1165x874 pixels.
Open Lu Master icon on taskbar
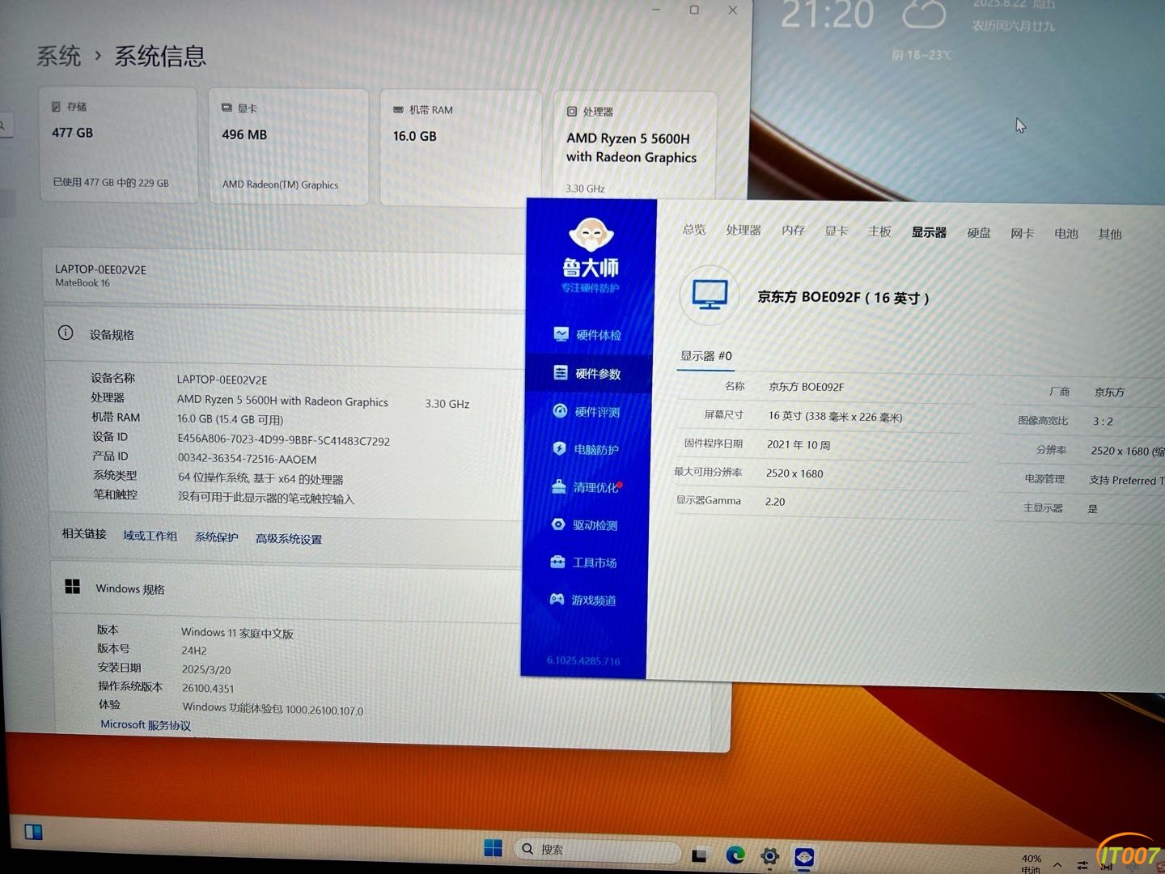coord(804,857)
